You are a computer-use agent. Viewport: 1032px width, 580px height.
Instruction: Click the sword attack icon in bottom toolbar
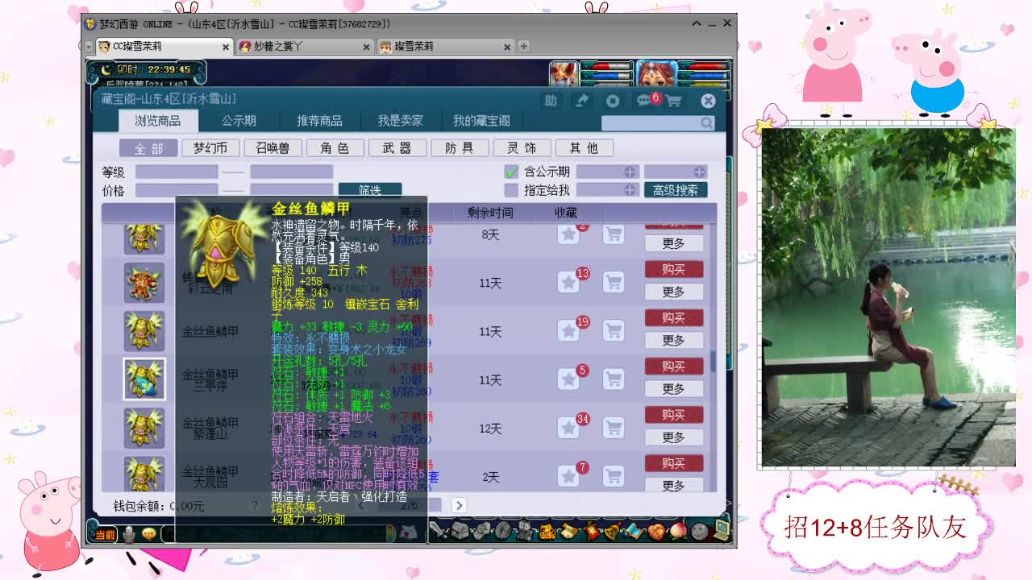[x=439, y=531]
